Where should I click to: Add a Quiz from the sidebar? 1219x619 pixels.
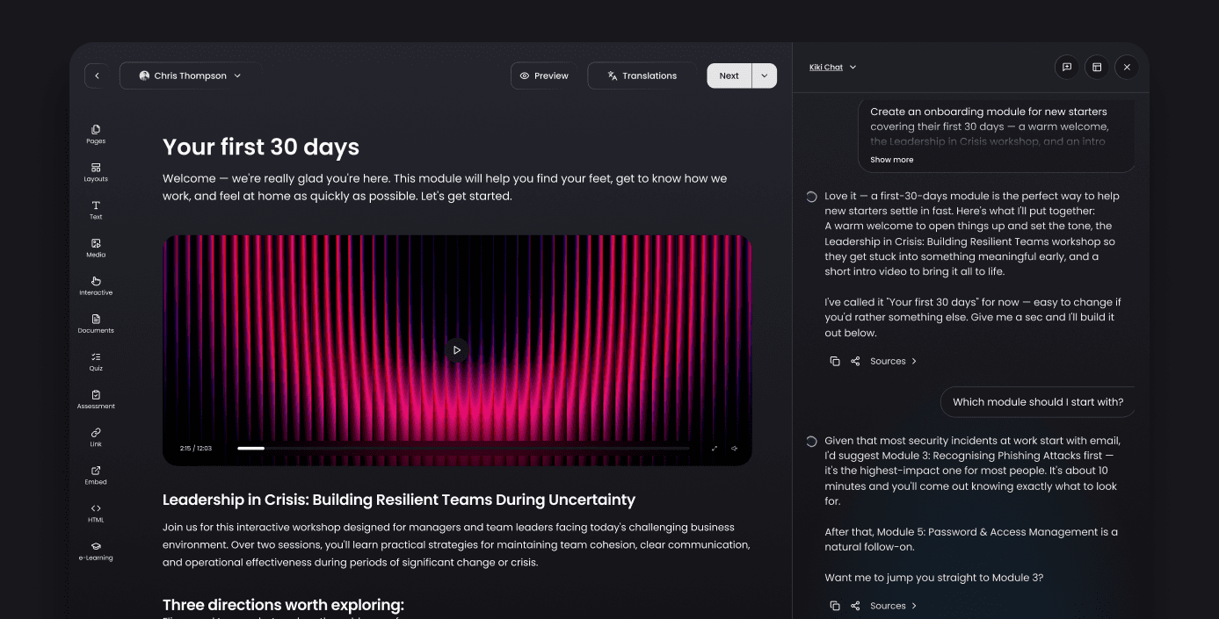click(x=96, y=361)
